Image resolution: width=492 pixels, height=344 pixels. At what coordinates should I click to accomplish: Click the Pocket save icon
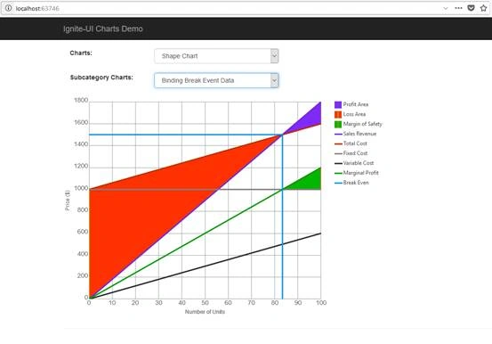pos(471,8)
